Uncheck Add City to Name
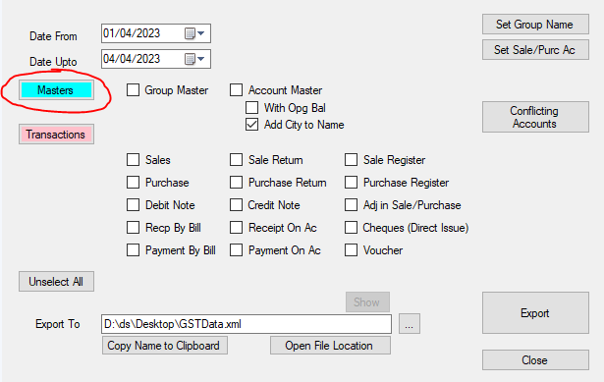Image resolution: width=604 pixels, height=382 pixels. point(252,125)
